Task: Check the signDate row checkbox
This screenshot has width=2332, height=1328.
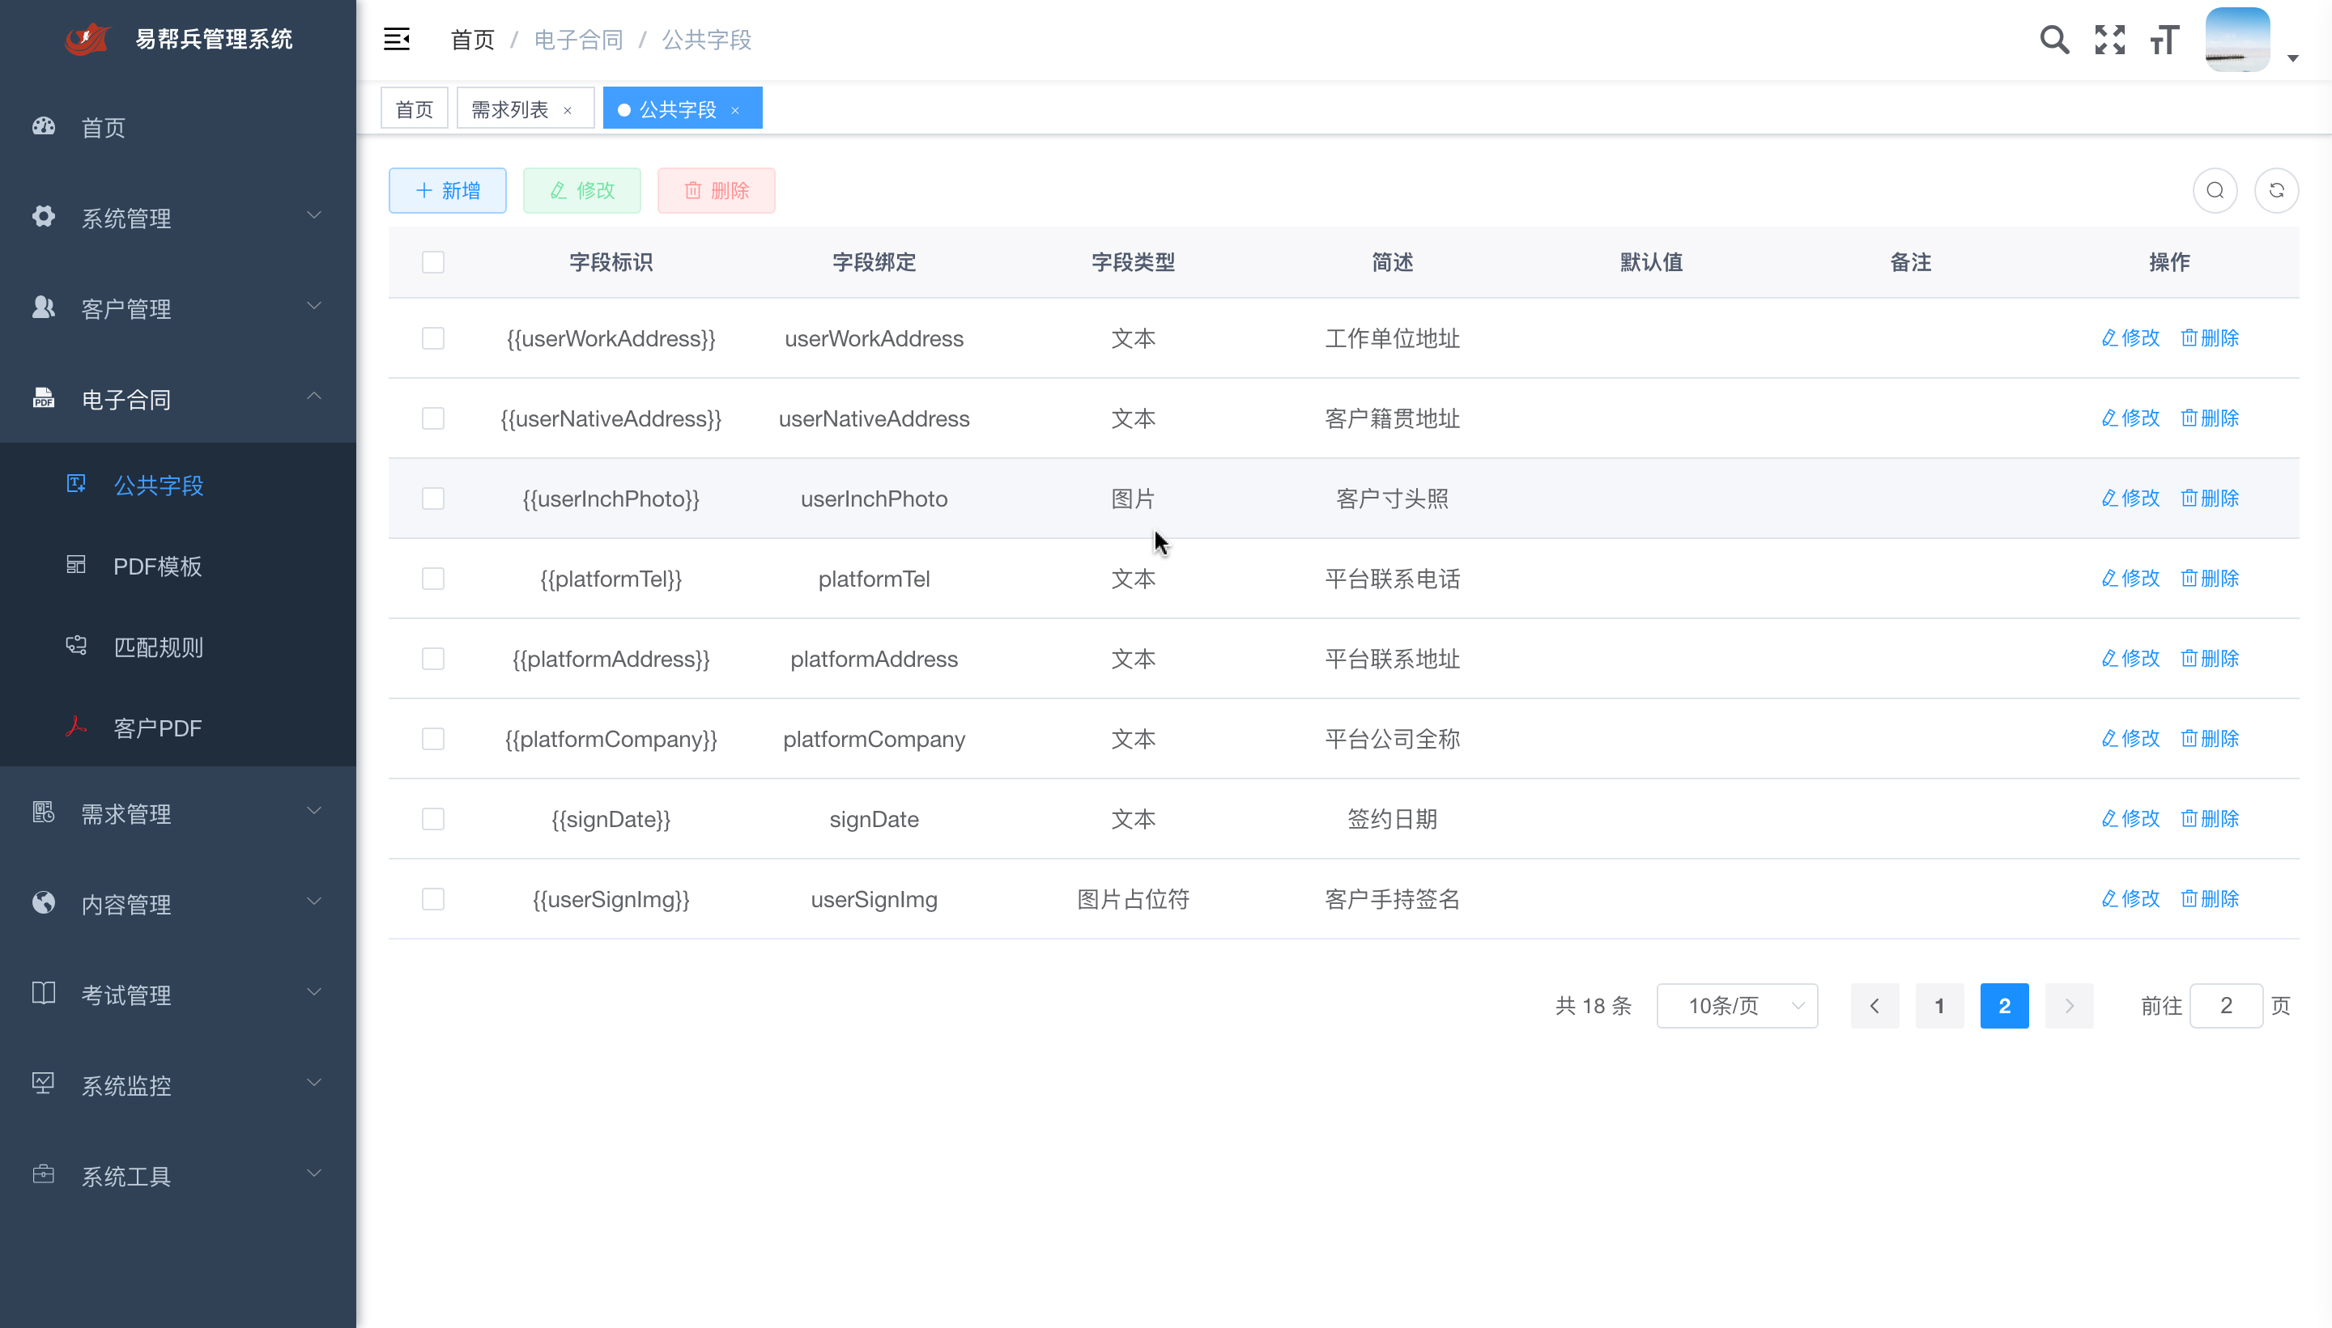Action: coord(433,819)
